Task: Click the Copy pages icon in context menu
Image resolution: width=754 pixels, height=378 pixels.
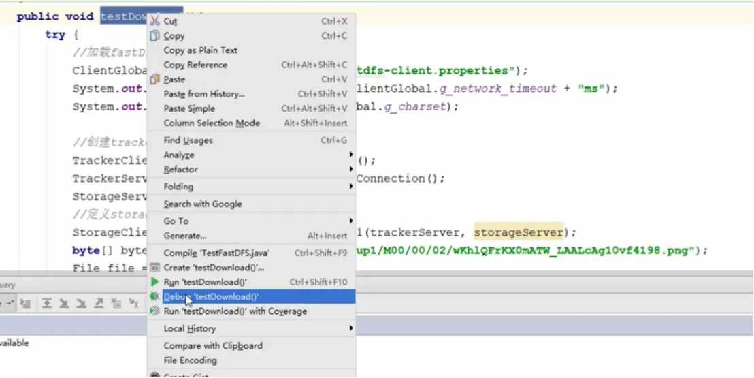Action: [154, 35]
